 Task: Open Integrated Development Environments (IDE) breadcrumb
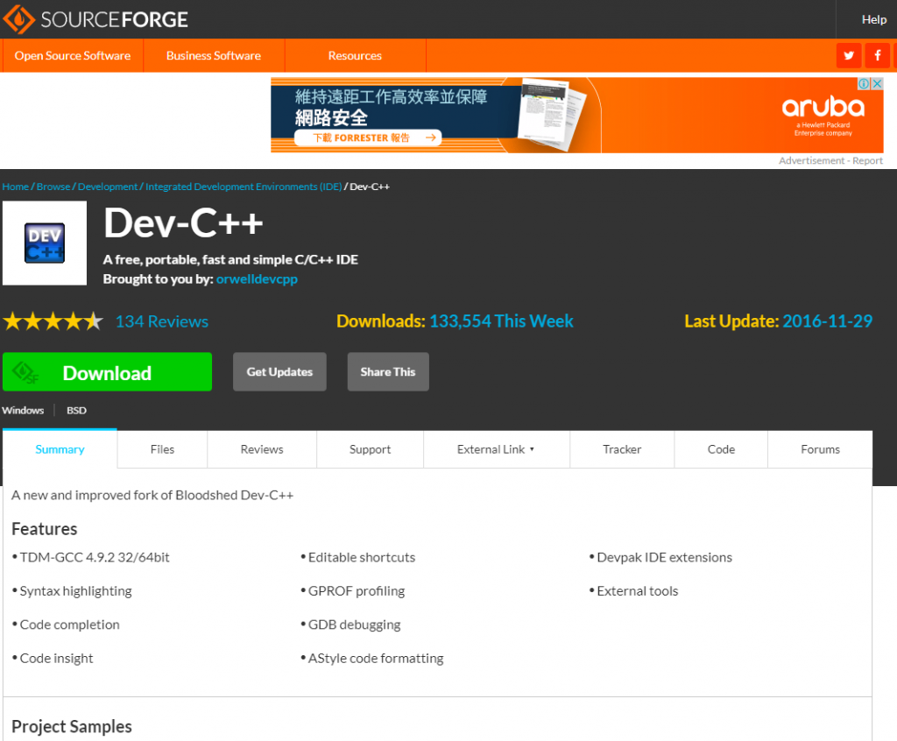pyautogui.click(x=244, y=187)
